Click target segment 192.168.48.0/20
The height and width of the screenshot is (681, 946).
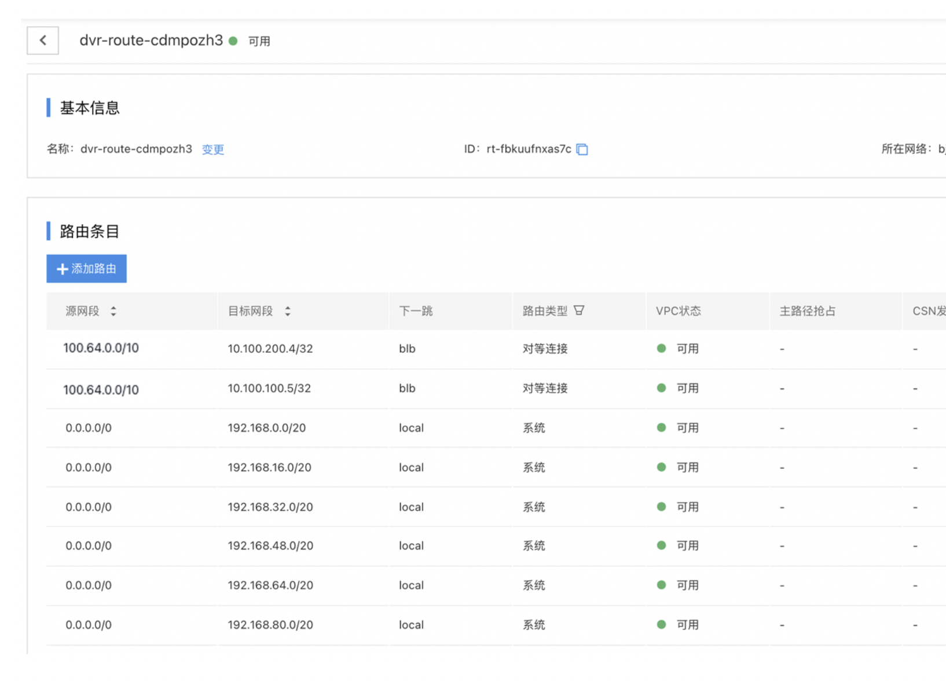tap(270, 545)
